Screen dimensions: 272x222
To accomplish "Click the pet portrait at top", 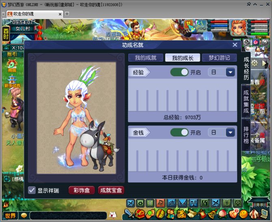I will coord(201,26).
